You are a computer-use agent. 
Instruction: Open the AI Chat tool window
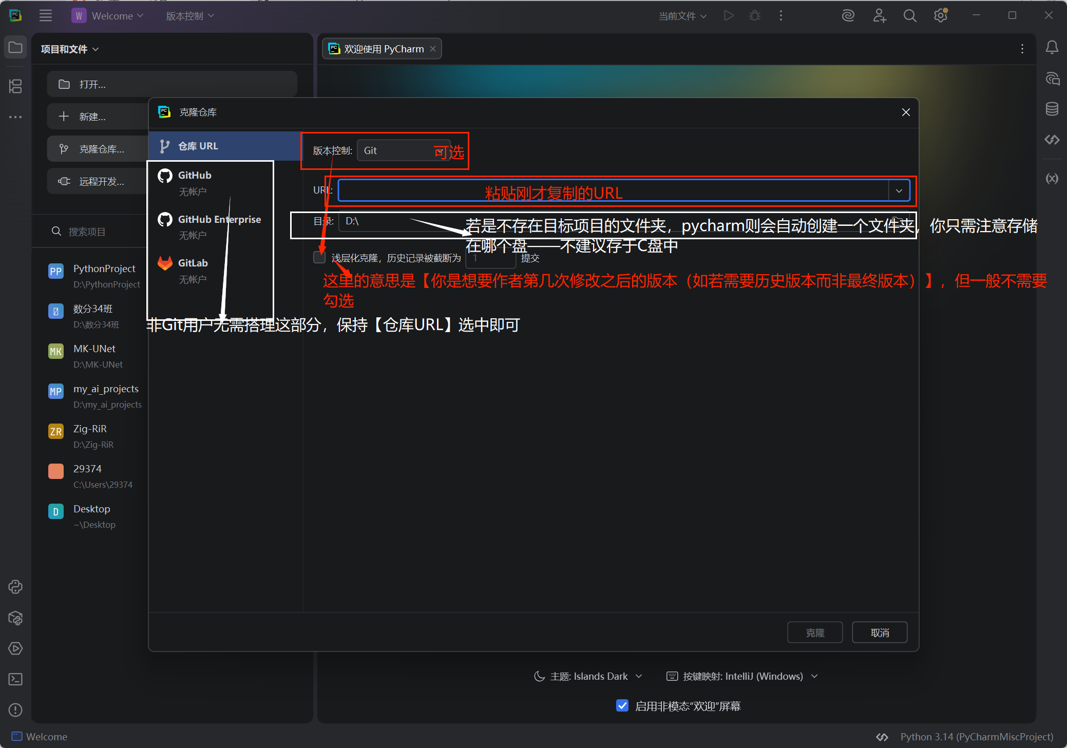tap(1052, 79)
